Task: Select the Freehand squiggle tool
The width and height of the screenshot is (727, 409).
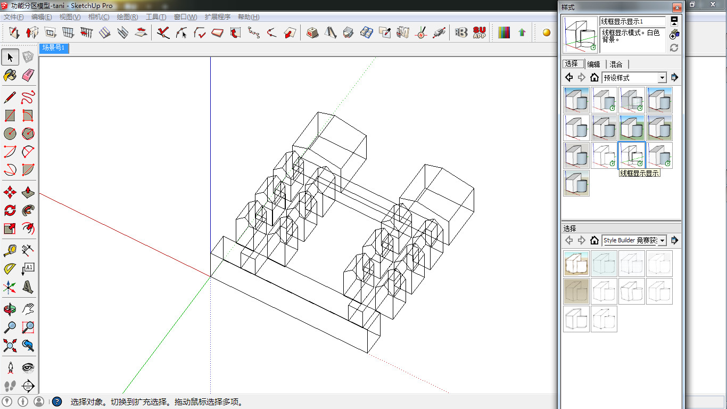Action: [x=28, y=97]
